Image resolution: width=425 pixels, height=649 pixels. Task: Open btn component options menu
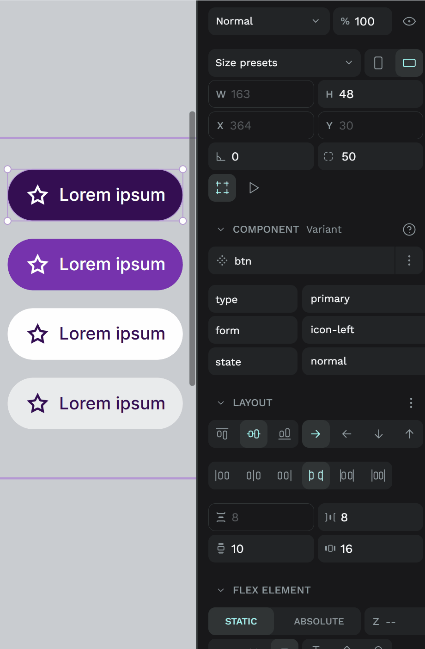(x=409, y=260)
